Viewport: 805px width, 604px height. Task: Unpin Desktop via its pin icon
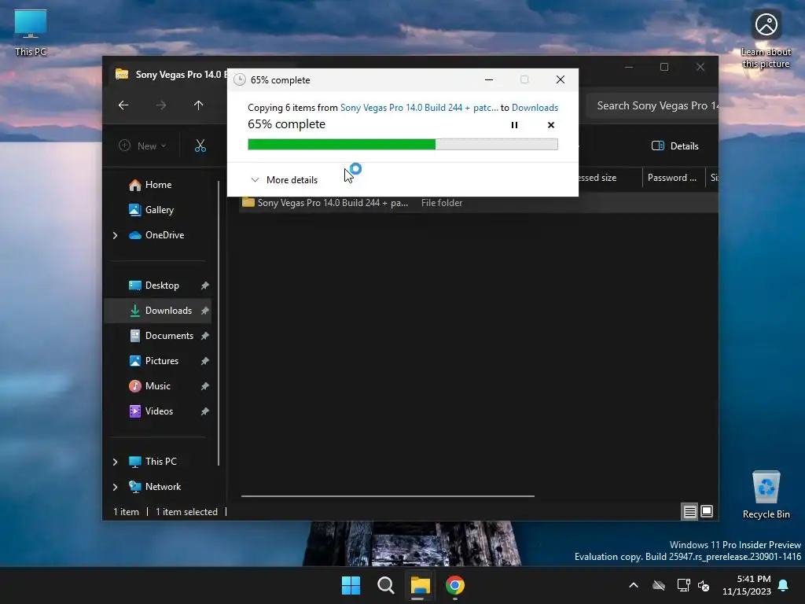pos(205,285)
